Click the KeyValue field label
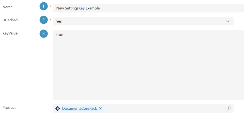244x118 pixels. coord(10,33)
